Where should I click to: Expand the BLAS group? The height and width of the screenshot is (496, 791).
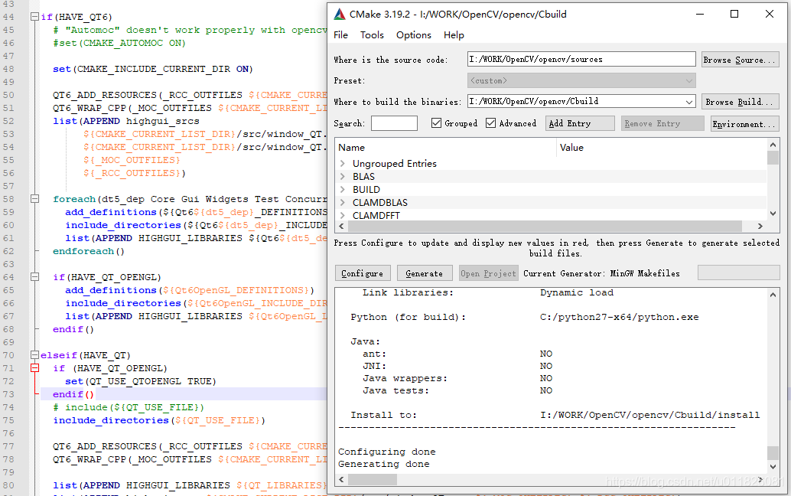coord(343,176)
